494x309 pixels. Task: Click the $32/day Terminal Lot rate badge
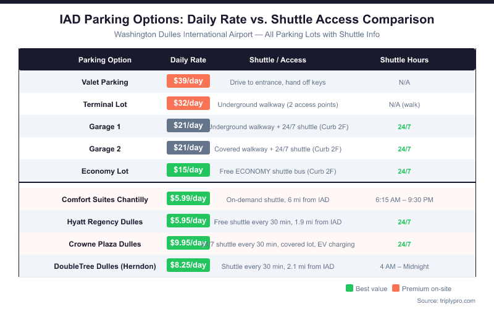point(188,103)
